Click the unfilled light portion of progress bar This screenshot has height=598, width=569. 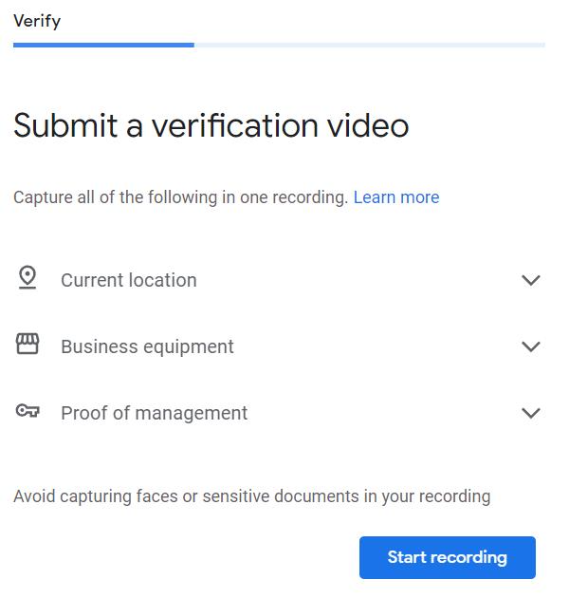tap(370, 44)
